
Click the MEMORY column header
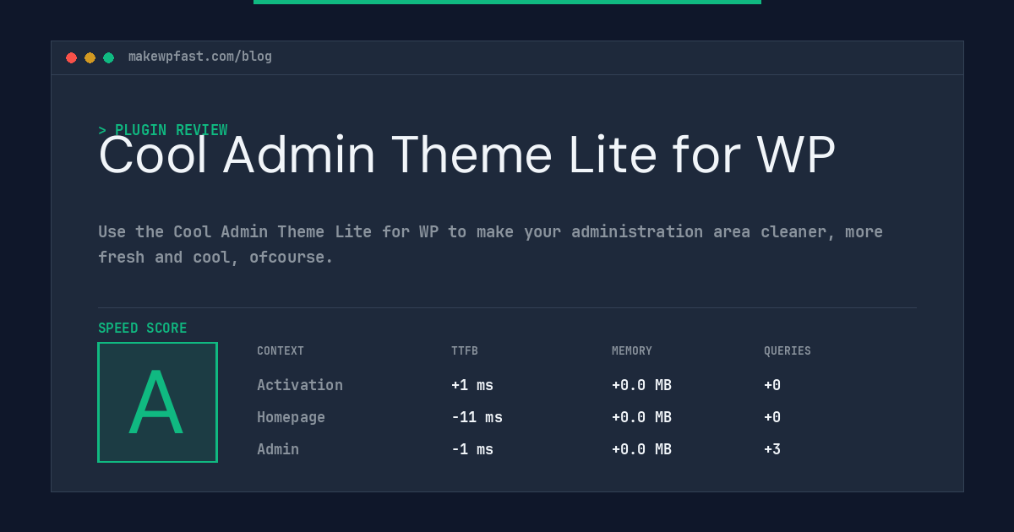coord(632,350)
